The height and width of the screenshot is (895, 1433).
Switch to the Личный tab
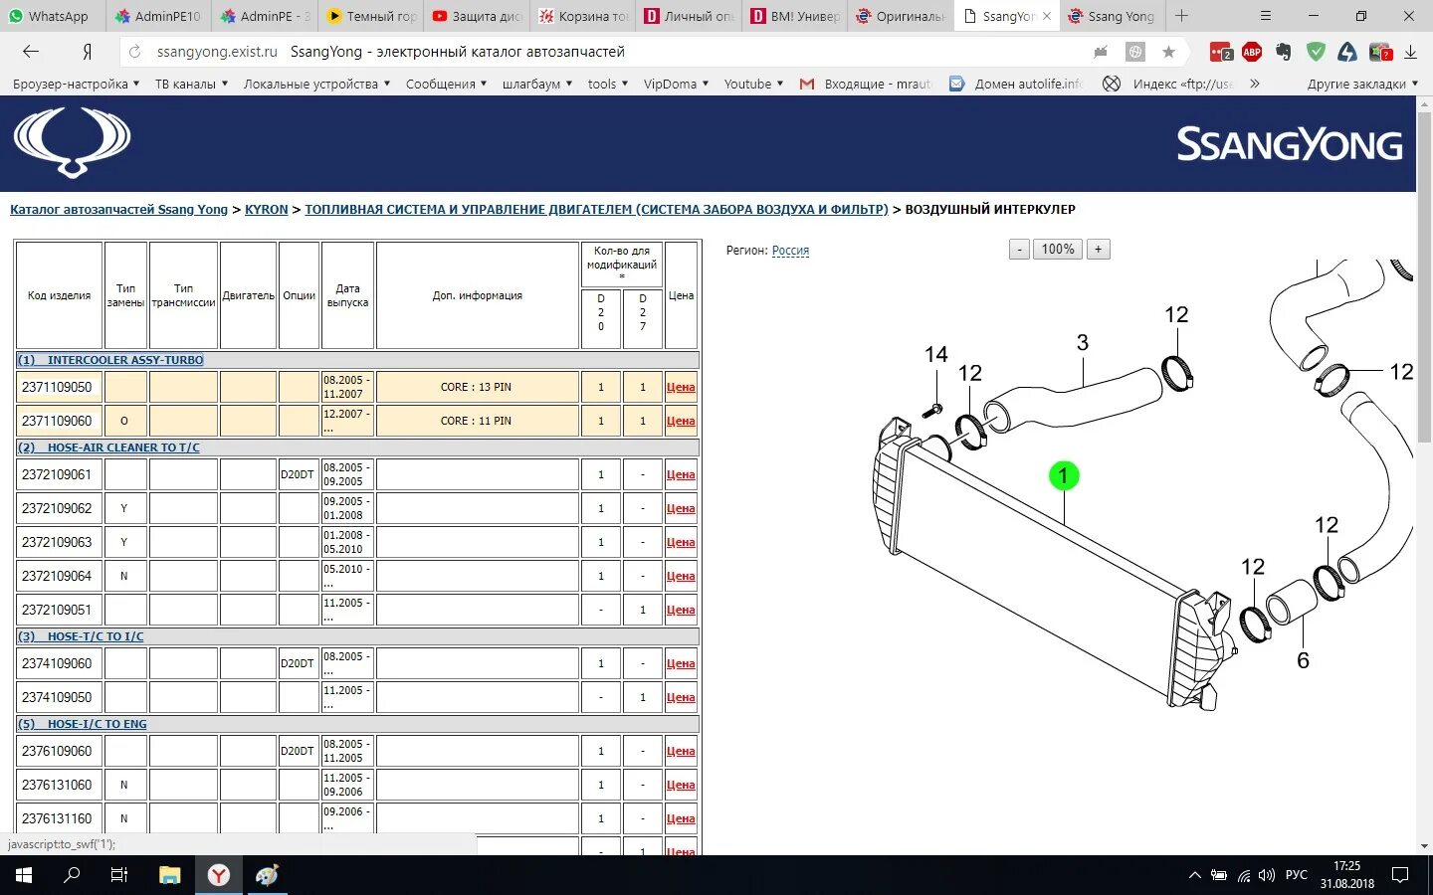coord(689,16)
